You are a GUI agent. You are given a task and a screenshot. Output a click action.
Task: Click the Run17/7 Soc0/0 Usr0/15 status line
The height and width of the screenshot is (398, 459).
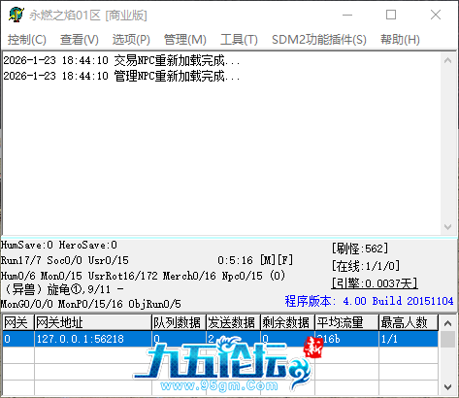click(x=65, y=260)
